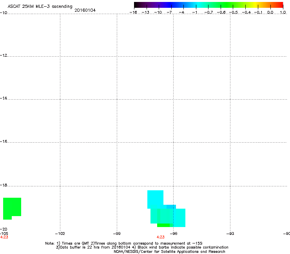Screen dimensions: 290x254
Task: Click the -16 latitude axis label
Action: point(4,141)
